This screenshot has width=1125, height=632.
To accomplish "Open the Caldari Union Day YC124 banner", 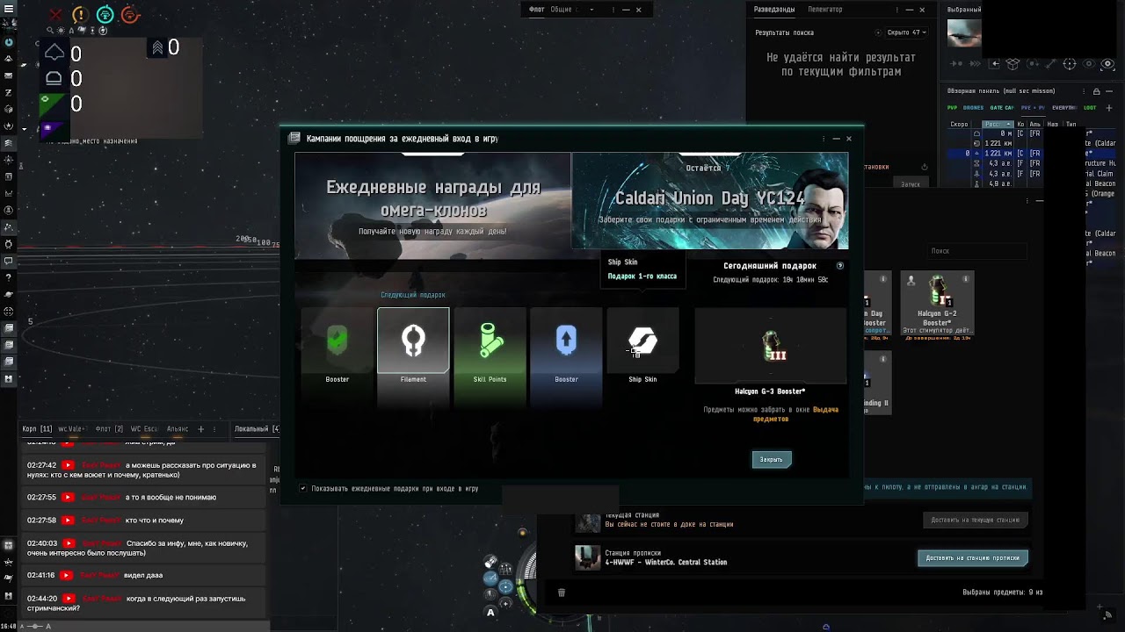I will click(x=710, y=201).
